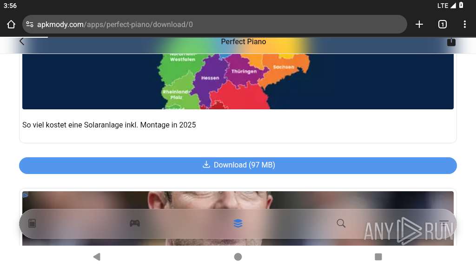476x268 pixels.
Task: Open the Germany map solar ad image
Action: click(x=238, y=81)
